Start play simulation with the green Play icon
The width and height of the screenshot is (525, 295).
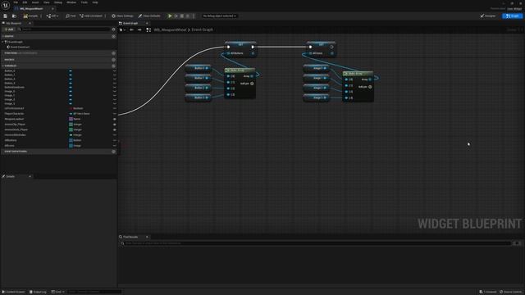tap(170, 16)
